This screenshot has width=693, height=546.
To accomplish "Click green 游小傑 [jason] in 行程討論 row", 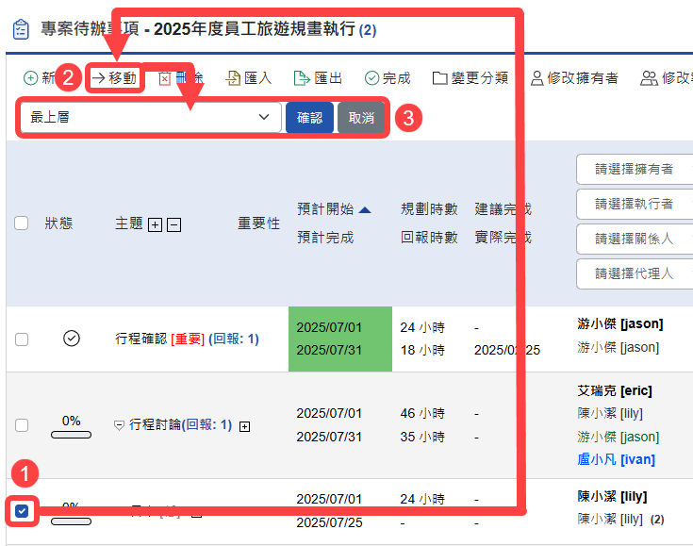I will [618, 437].
